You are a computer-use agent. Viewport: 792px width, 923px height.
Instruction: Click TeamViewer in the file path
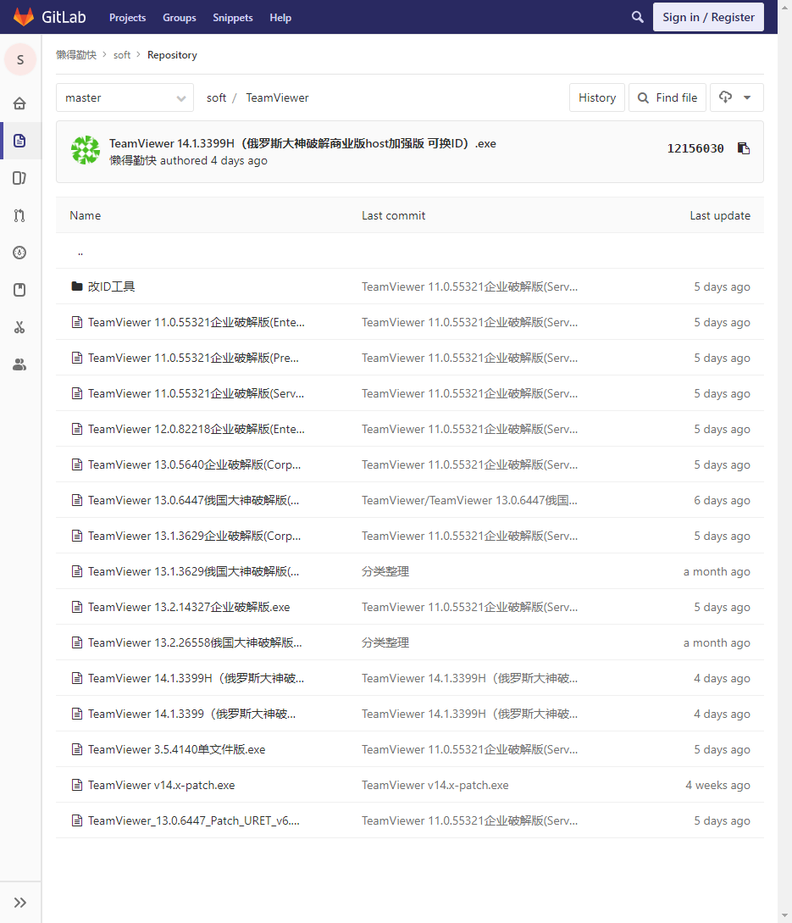click(277, 97)
